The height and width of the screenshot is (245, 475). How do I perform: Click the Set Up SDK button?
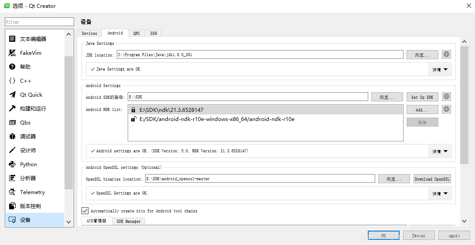422,97
